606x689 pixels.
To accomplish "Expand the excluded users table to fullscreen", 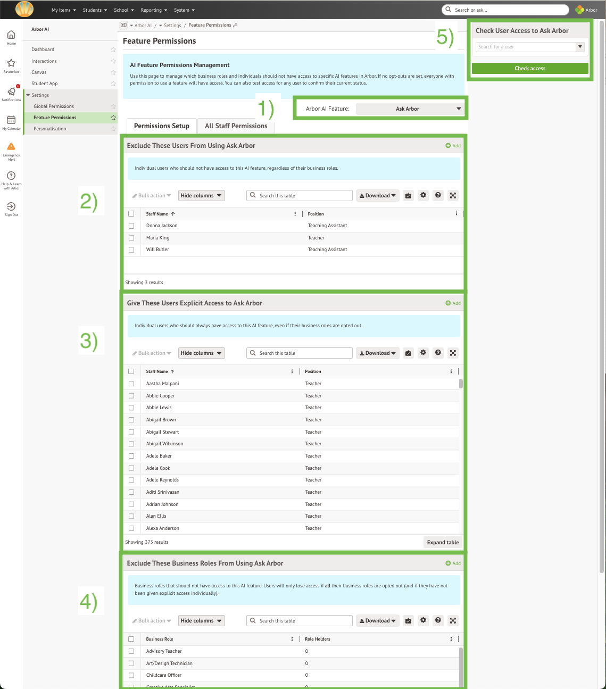I will [453, 195].
